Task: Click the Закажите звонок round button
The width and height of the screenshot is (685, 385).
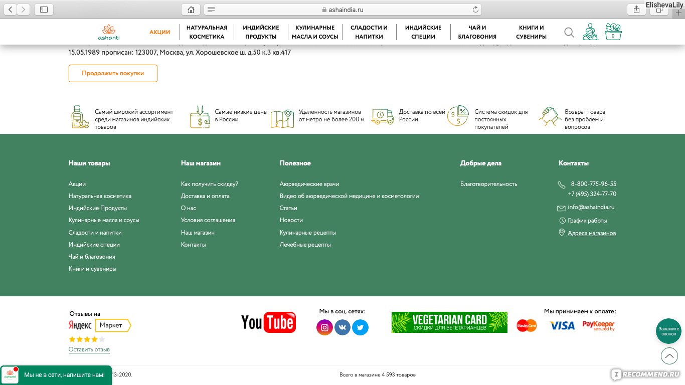Action: tap(668, 331)
